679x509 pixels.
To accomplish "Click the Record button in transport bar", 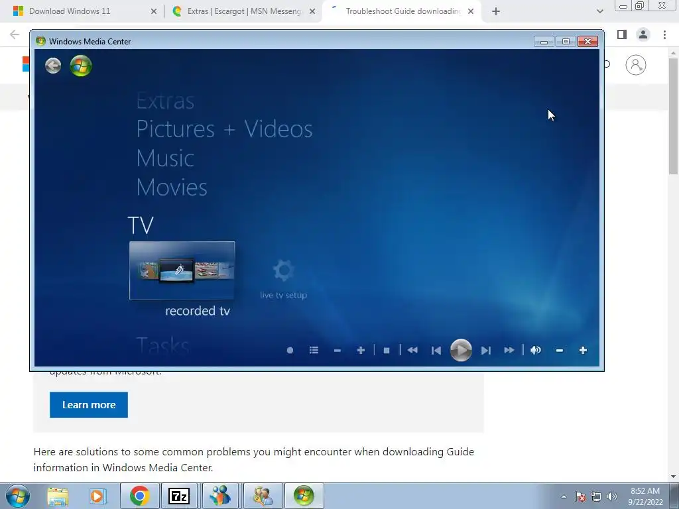I will click(x=290, y=350).
